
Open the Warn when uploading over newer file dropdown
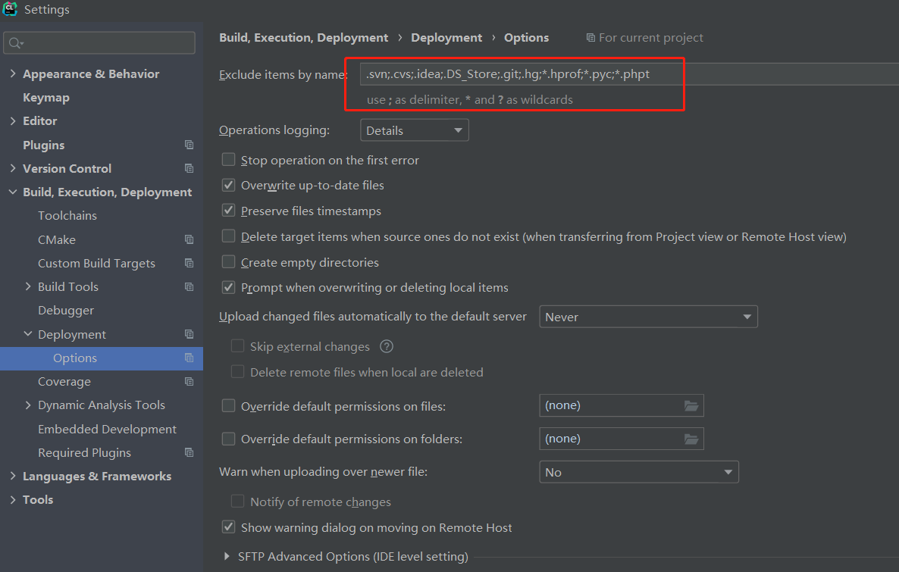639,472
